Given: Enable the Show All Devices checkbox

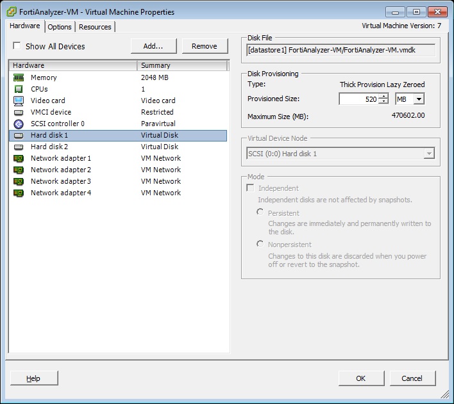Looking at the screenshot, I should pyautogui.click(x=17, y=46).
